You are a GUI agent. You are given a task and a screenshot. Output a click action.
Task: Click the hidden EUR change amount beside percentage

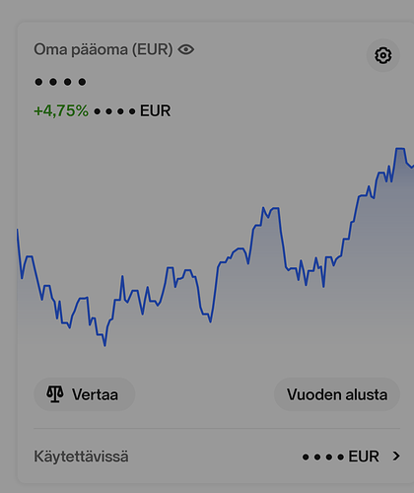point(132,110)
